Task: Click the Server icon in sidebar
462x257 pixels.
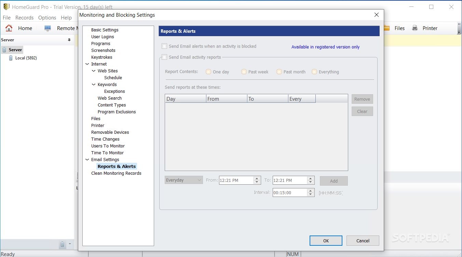Action: pos(4,50)
